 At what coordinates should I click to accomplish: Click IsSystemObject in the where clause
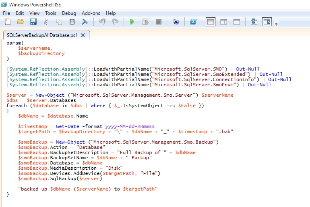143,106
